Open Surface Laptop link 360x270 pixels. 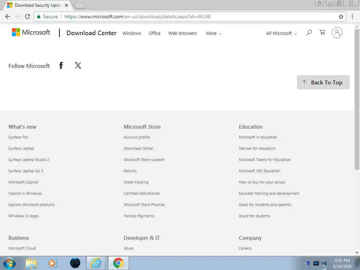21,148
